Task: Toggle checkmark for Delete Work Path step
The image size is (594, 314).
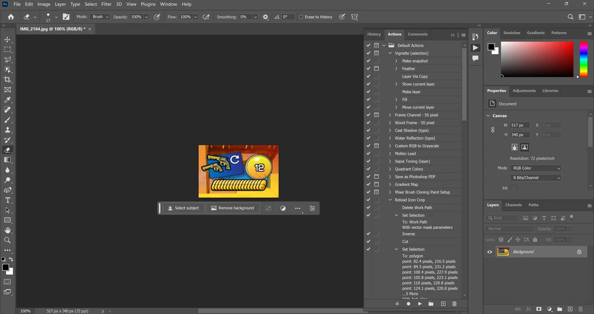Action: (368, 207)
